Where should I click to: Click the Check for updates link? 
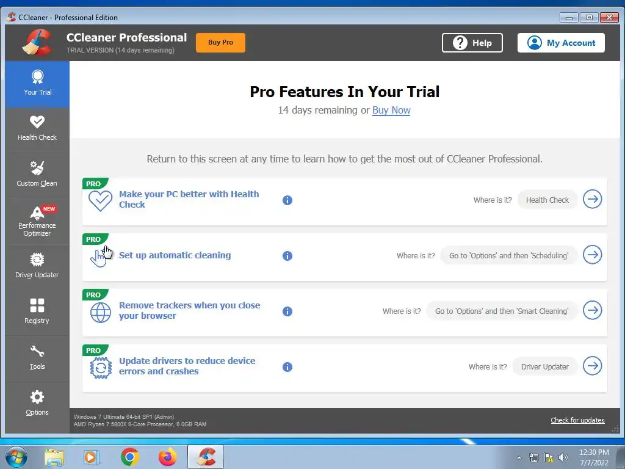pos(577,420)
